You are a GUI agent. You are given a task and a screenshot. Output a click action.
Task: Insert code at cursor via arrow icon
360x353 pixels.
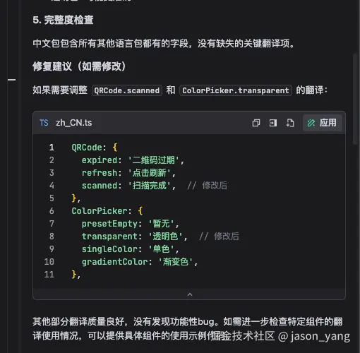273,123
